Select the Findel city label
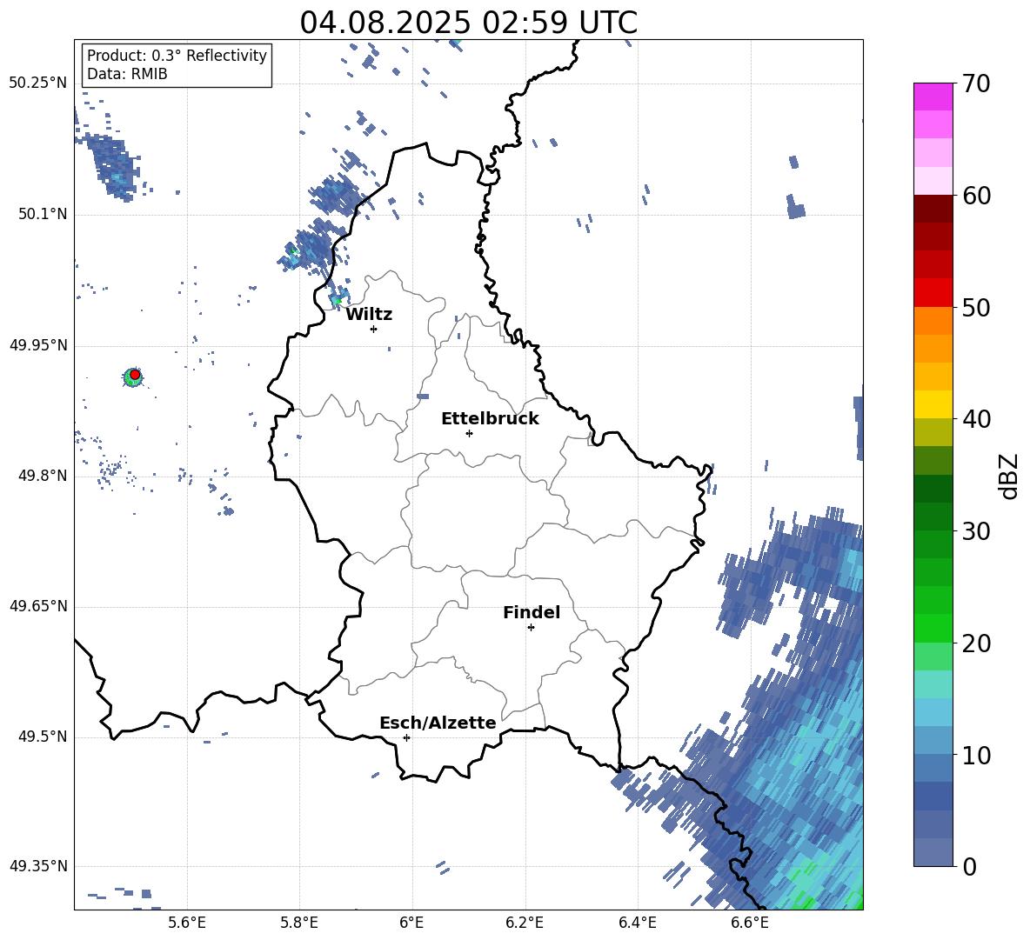This screenshot has height=940, width=1030. [x=532, y=612]
